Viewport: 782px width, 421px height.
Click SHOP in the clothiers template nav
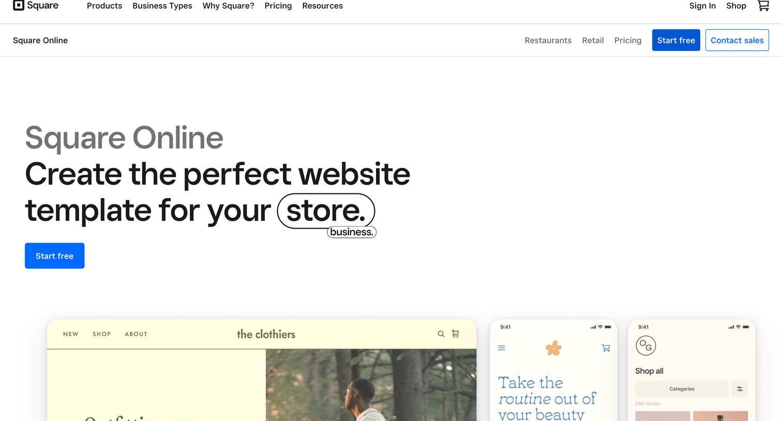102,334
